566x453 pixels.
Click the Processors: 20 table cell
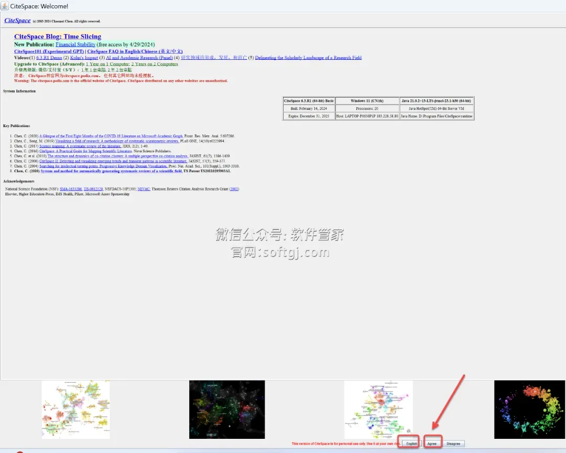click(367, 109)
